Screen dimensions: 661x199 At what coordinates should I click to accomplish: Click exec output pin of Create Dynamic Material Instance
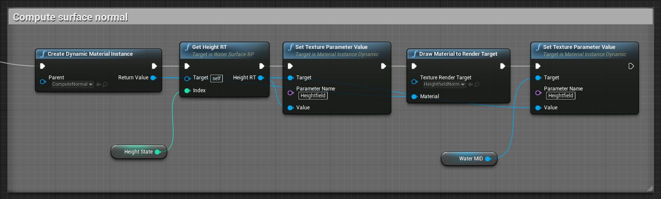pyautogui.click(x=154, y=66)
